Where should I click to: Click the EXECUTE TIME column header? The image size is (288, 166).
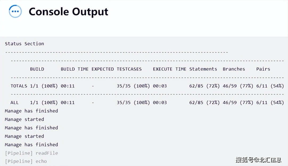click(170, 69)
